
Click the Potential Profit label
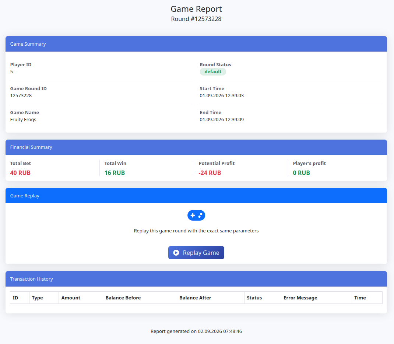point(217,163)
